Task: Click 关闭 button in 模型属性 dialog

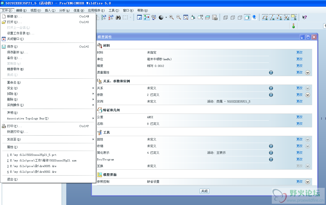Action: 204,191
